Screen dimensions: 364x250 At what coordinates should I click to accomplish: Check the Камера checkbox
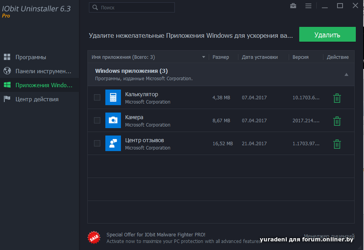[x=97, y=120]
